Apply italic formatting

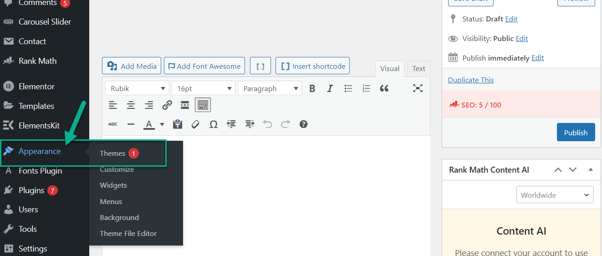(330, 88)
